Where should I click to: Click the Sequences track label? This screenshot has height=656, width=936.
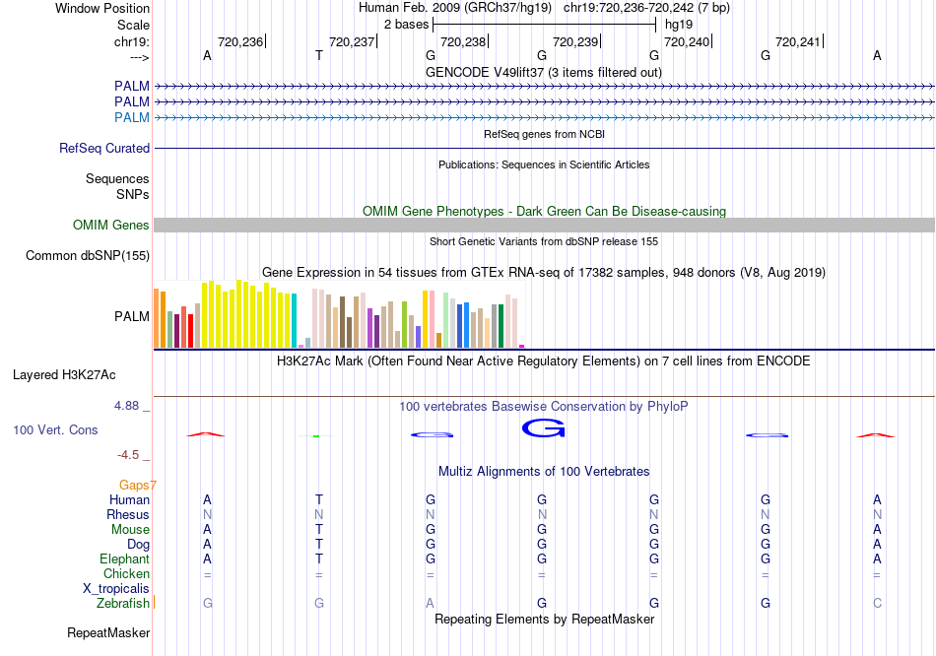coord(117,178)
